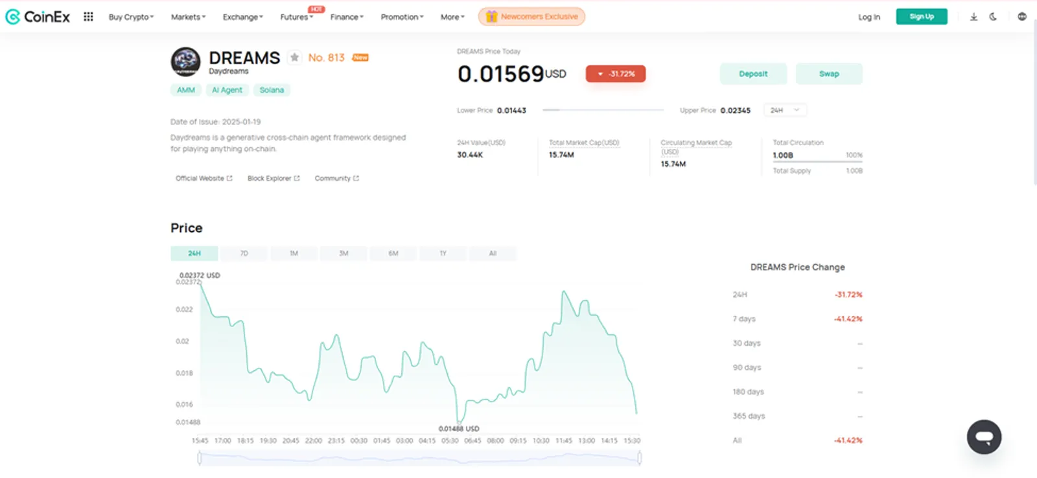
Task: Expand the Exchange menu
Action: point(242,17)
